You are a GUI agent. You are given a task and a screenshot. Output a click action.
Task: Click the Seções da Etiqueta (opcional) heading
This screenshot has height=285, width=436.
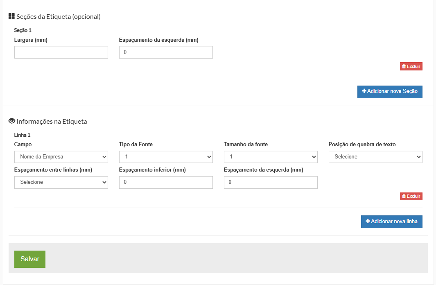click(58, 17)
